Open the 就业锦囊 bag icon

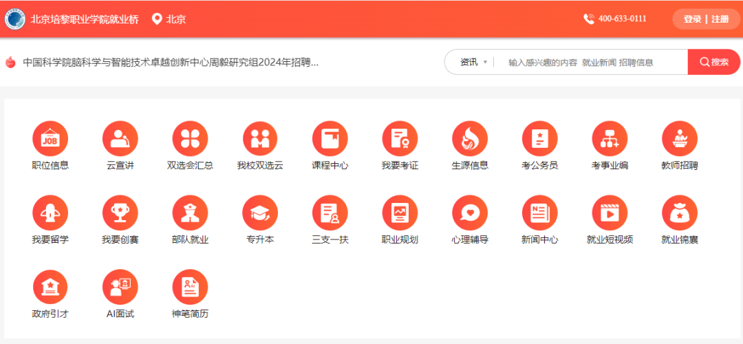680,213
